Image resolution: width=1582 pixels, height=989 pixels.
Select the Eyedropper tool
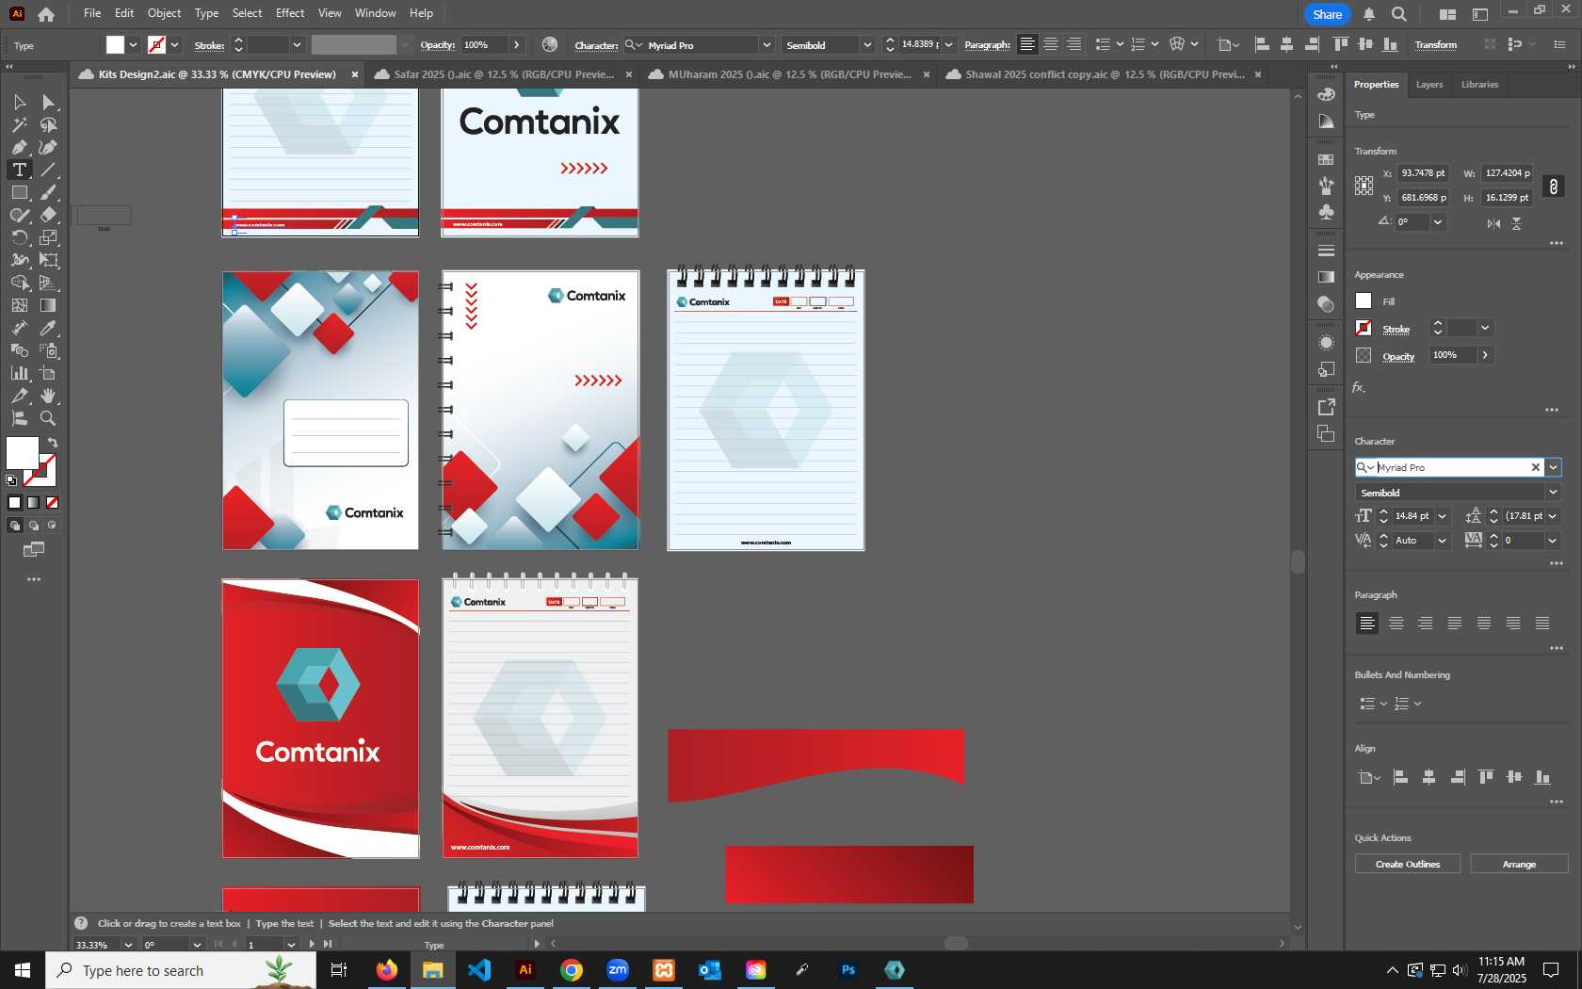pos(48,328)
